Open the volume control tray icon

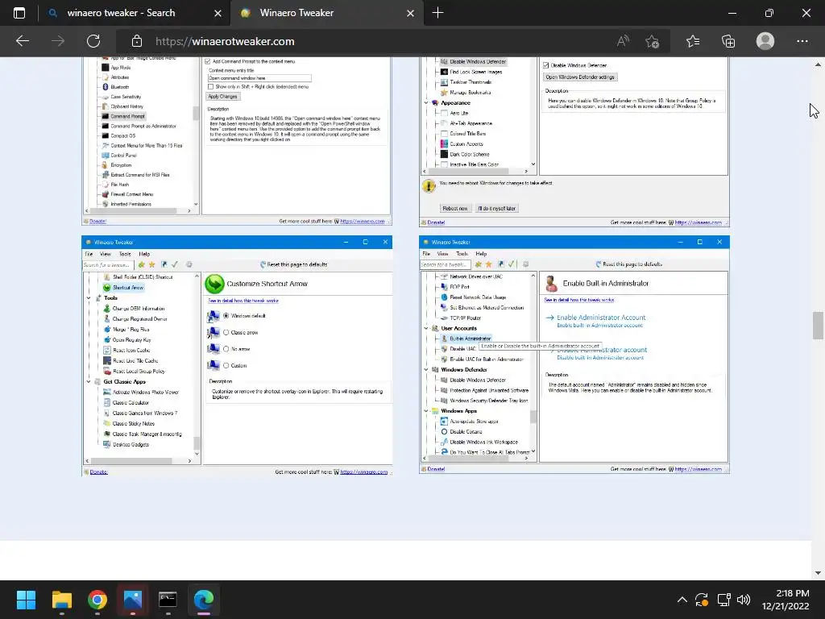(x=744, y=600)
